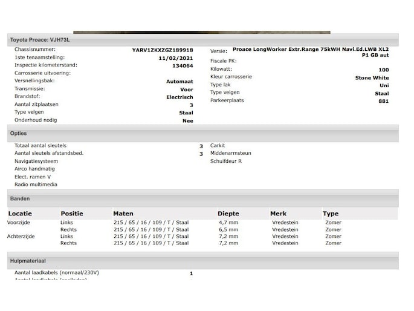The height and width of the screenshot is (311, 414).
Task: Select the Stone White body colour value
Action: [372, 78]
